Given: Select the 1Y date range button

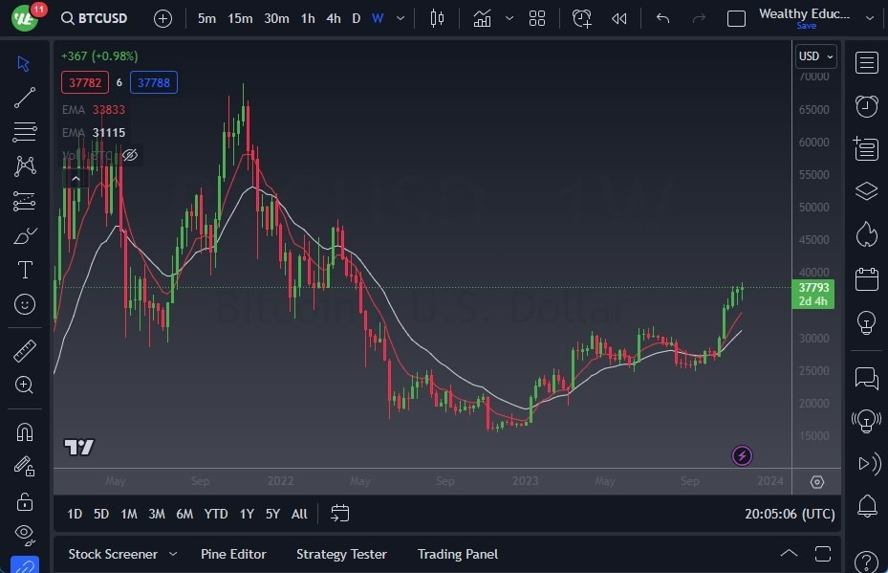Looking at the screenshot, I should pos(246,514).
